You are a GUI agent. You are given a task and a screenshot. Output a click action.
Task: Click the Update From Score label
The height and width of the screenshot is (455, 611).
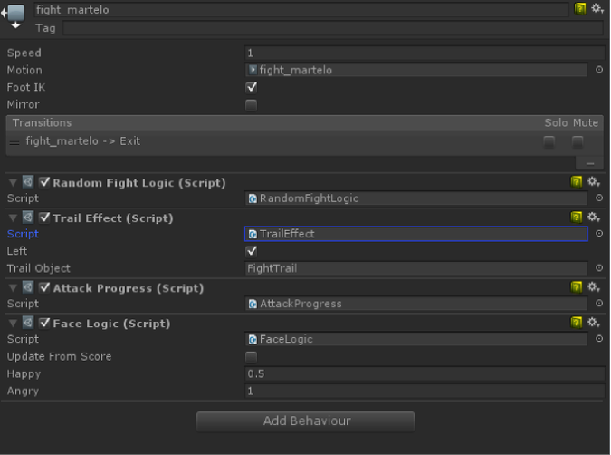pos(59,357)
